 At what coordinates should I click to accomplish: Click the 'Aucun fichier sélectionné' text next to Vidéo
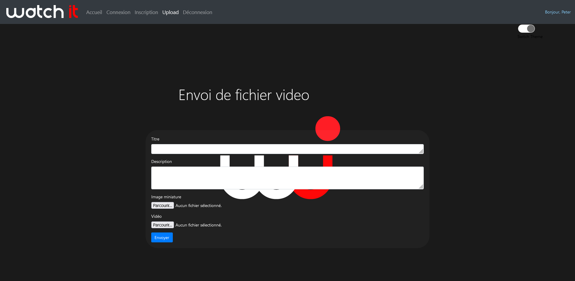click(198, 225)
